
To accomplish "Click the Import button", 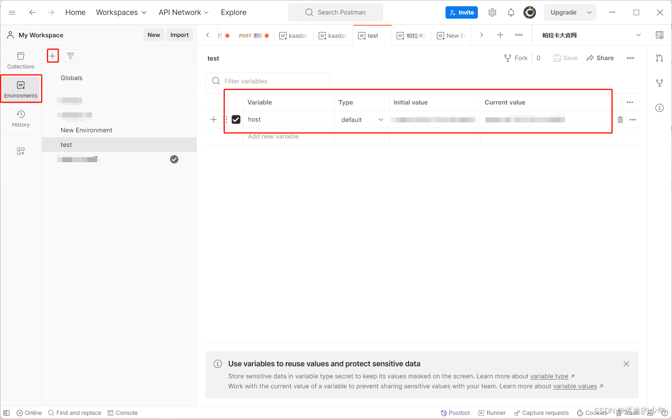I will point(179,35).
